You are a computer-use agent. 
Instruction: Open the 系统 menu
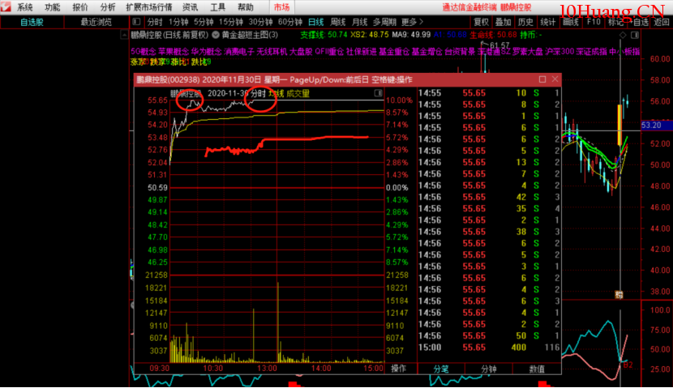pos(24,7)
